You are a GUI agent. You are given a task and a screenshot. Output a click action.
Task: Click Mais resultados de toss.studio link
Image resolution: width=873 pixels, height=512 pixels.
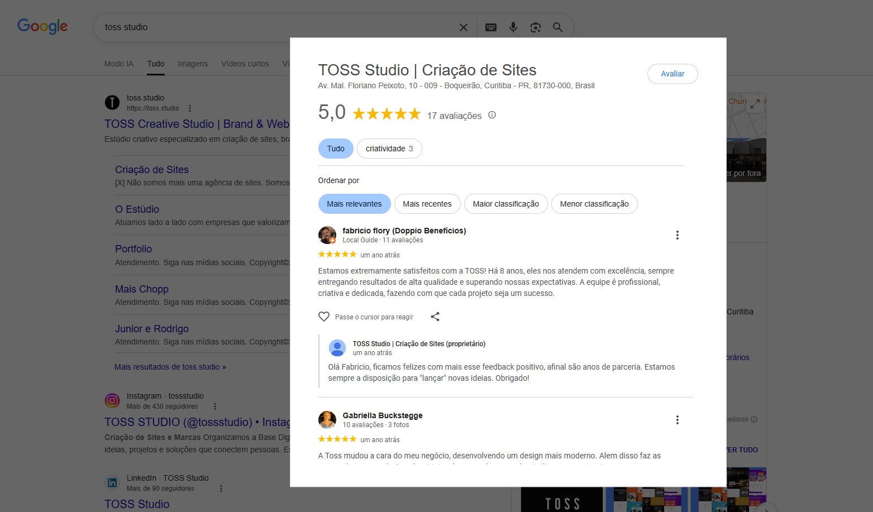pyautogui.click(x=170, y=367)
